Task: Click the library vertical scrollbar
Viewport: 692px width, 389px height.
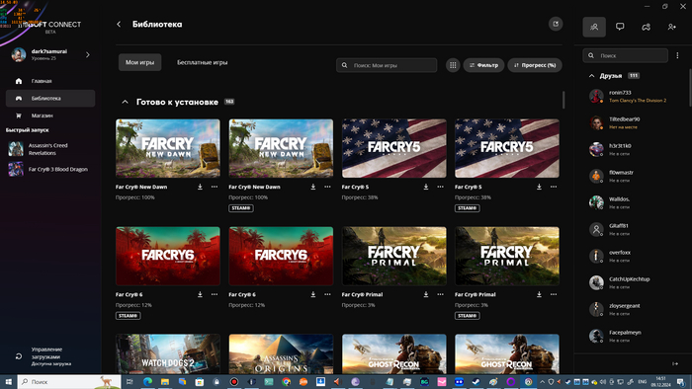Action: point(563,100)
